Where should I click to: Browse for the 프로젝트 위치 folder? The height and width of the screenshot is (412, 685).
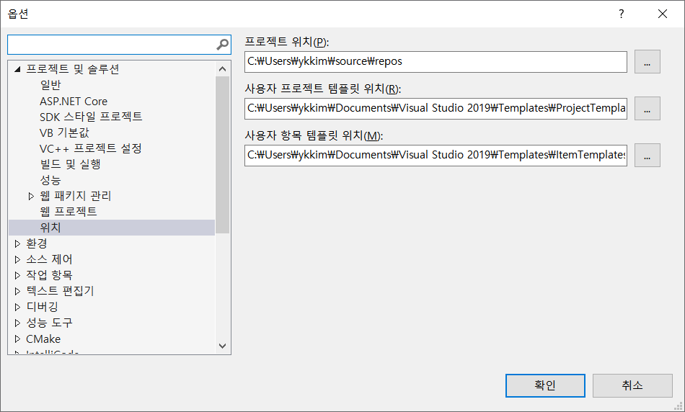pyautogui.click(x=647, y=62)
